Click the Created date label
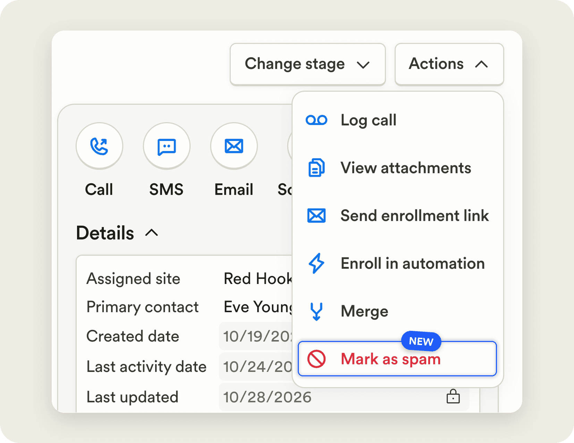574x443 pixels. point(133,336)
